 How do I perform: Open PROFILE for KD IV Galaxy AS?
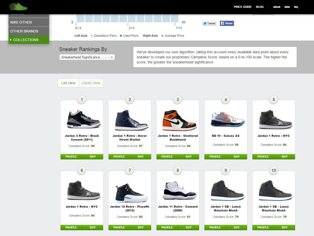[215, 157]
